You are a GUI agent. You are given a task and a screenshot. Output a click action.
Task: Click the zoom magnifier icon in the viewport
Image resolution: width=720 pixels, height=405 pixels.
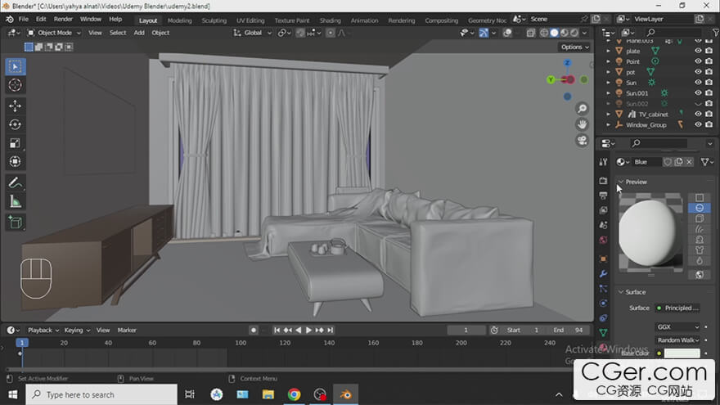(583, 109)
